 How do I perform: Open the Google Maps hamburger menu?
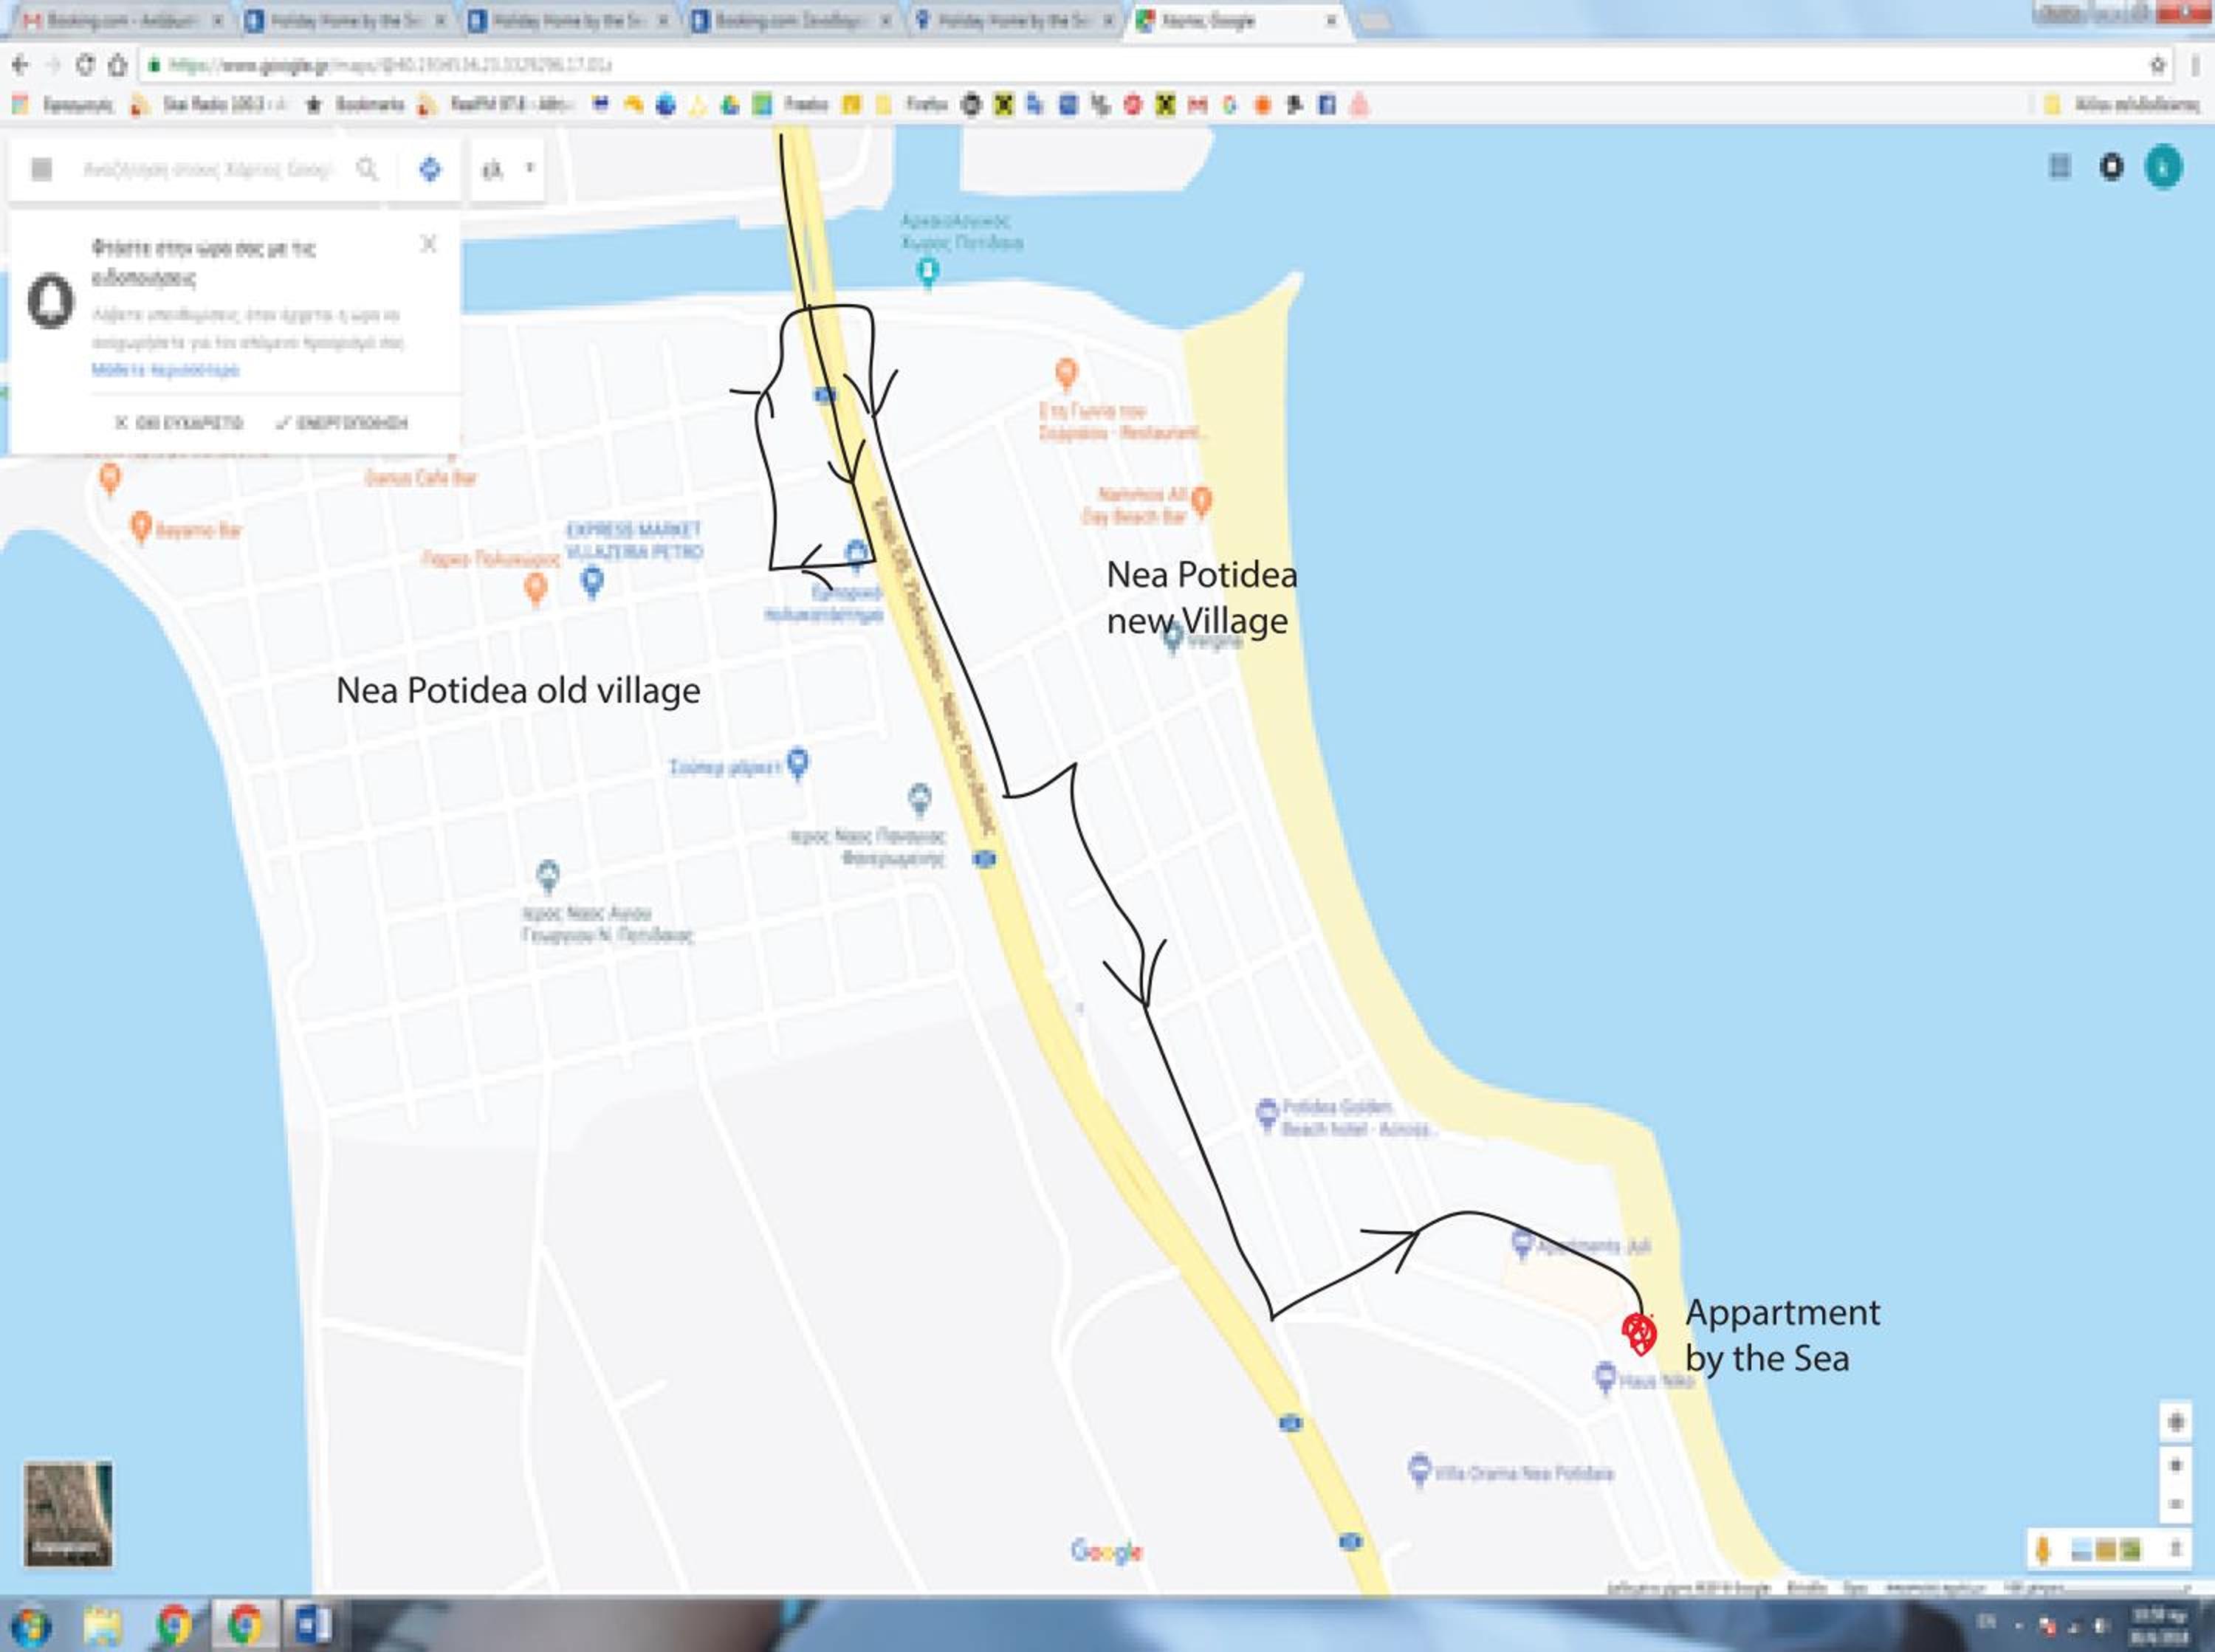point(41,169)
